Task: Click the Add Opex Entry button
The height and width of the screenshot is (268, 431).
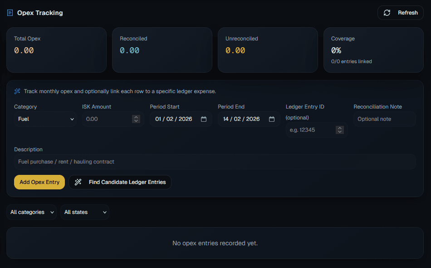Action: (39, 182)
